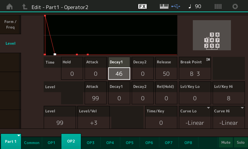Switch to the OP3 tab
Image resolution: width=248 pixels, height=149 pixels.
coord(91,142)
